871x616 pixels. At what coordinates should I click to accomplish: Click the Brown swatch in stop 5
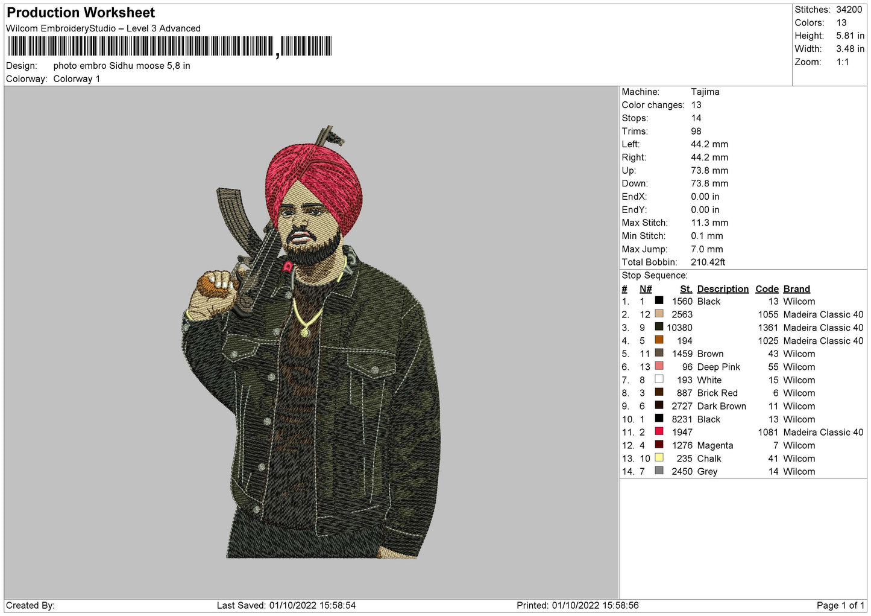coord(659,353)
